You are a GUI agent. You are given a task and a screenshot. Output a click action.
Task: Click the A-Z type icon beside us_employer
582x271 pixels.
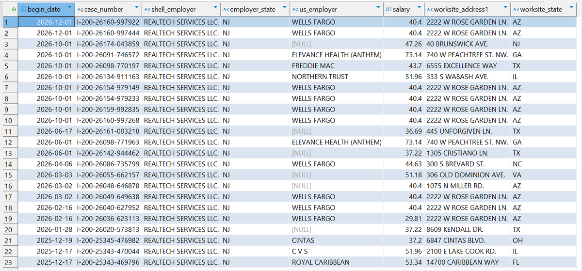click(295, 9)
